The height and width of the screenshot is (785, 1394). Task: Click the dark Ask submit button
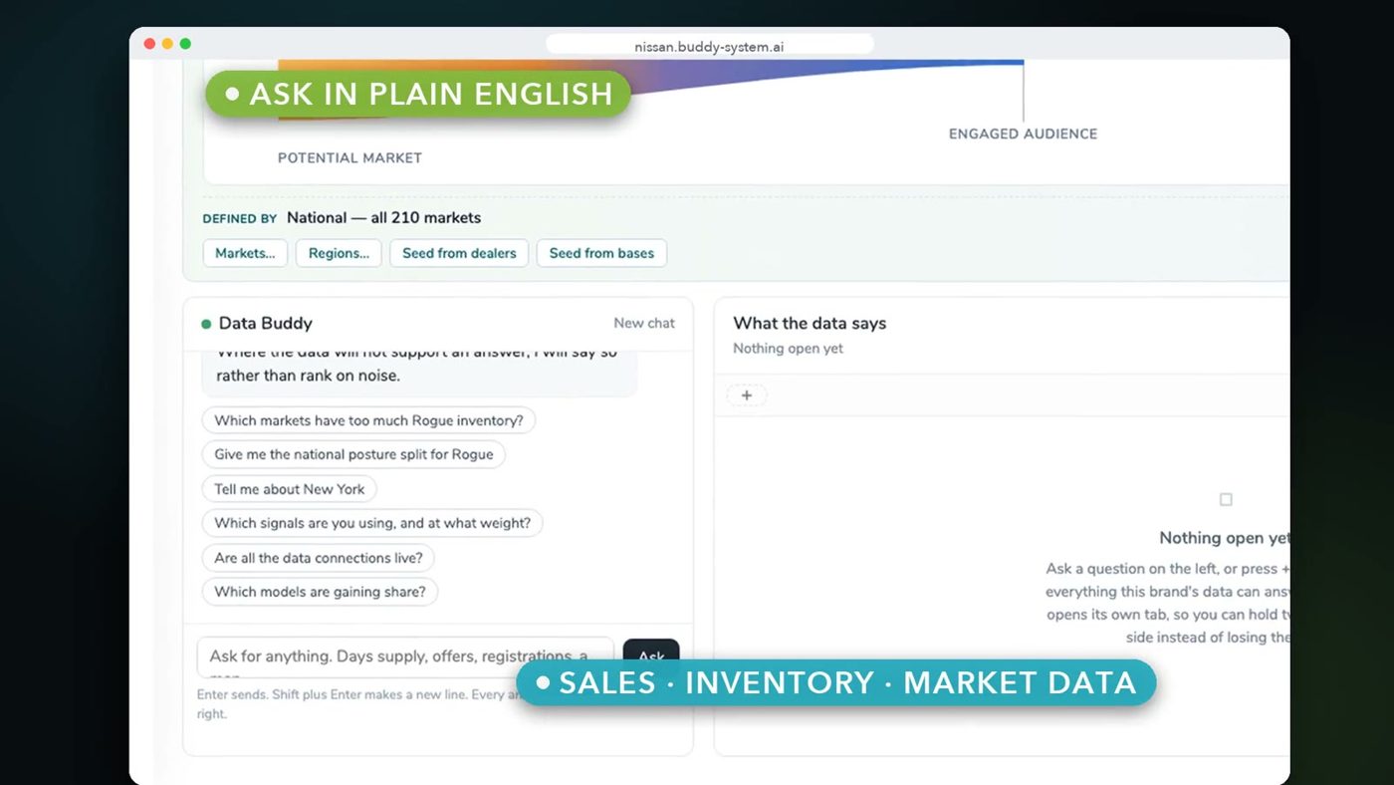[x=651, y=655]
